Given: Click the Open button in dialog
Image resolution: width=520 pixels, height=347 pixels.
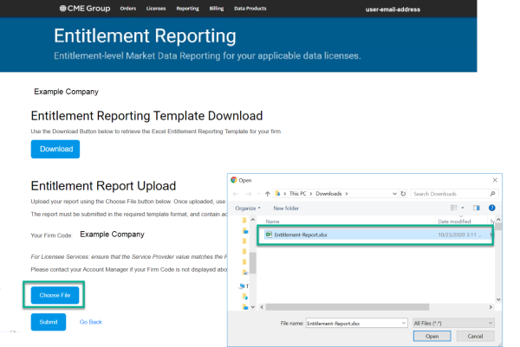Looking at the screenshot, I should (x=432, y=336).
